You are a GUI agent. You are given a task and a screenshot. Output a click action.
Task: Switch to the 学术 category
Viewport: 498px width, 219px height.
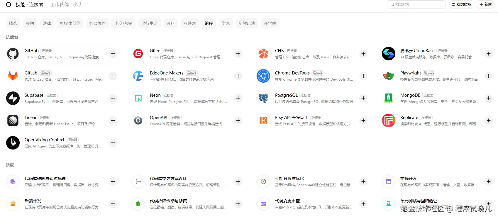point(226,23)
